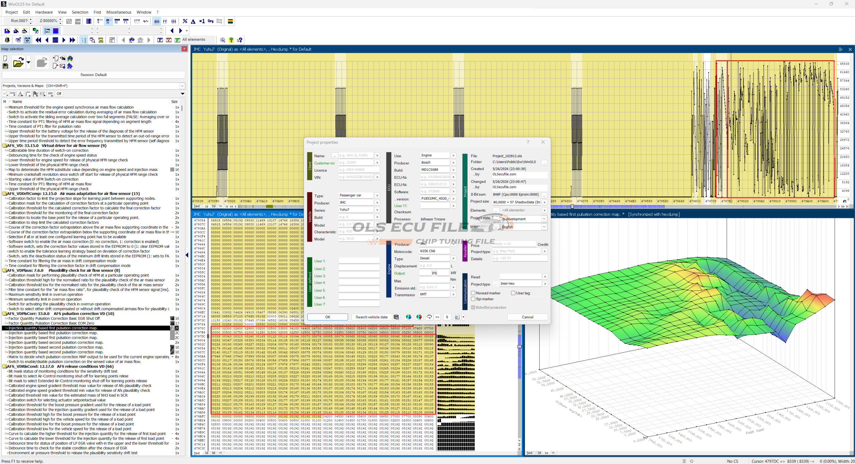Click the percent difference display icon
The image size is (855, 464).
[185, 21]
